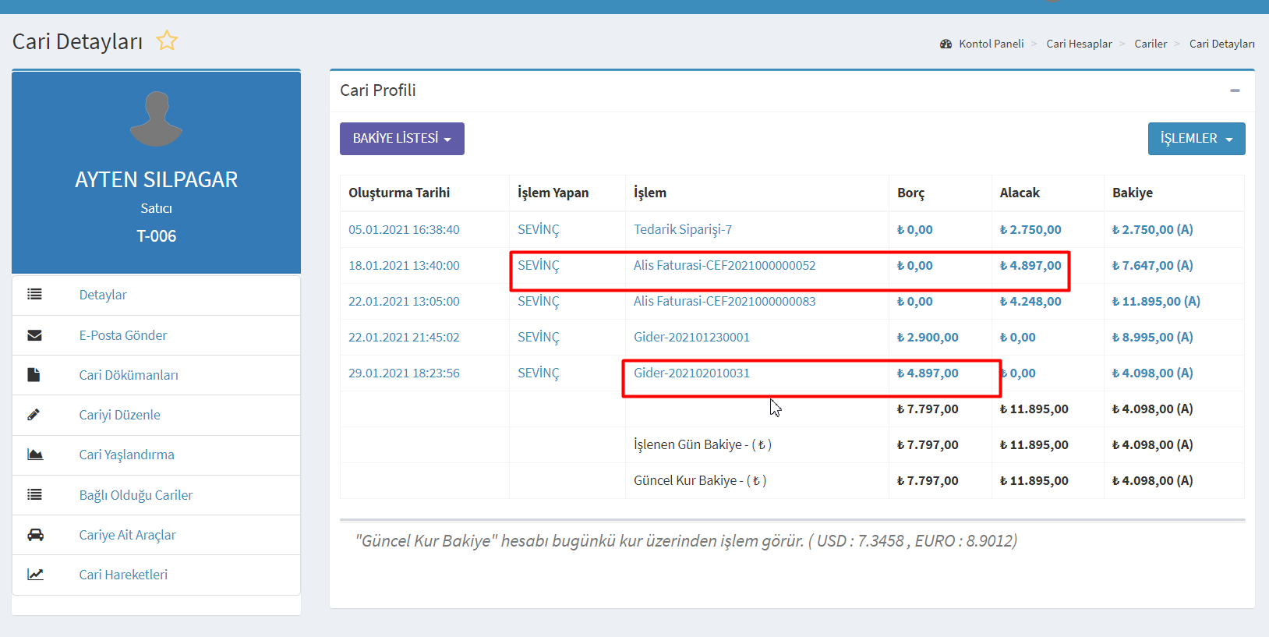Viewport: 1269px width, 637px height.
Task: Click the line chart icon for Cari Hareketleri
Action: [x=35, y=575]
